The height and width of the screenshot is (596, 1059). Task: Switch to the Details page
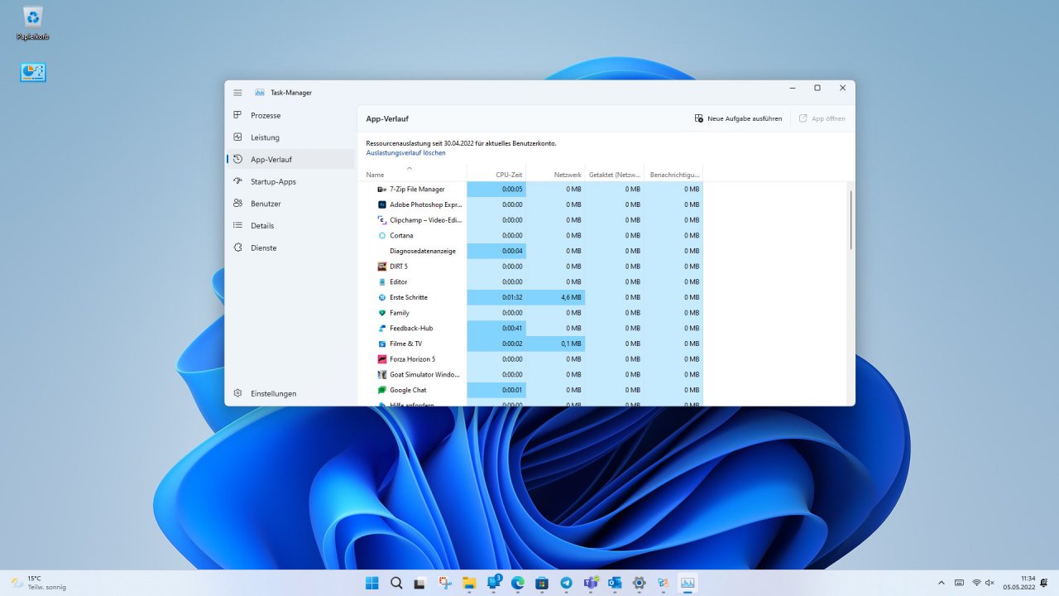click(x=290, y=225)
